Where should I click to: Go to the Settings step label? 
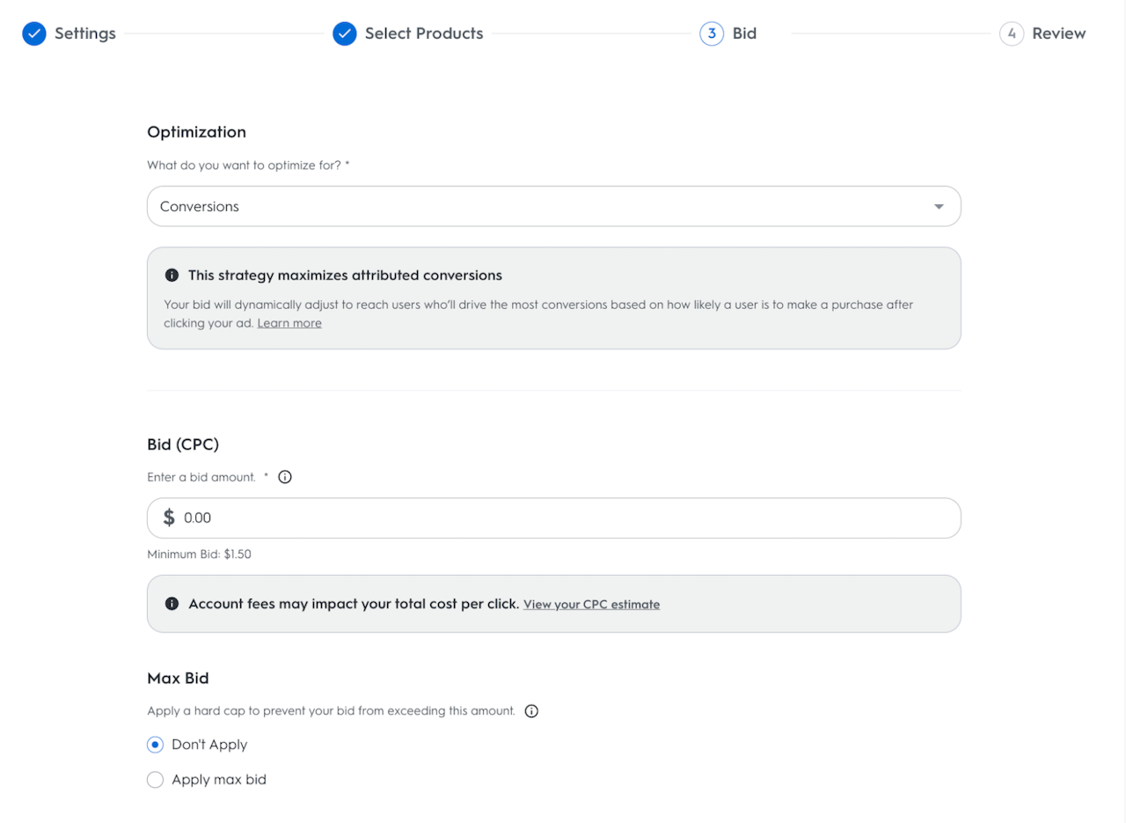point(85,33)
